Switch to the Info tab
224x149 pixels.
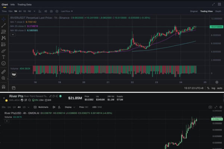pos(13,4)
